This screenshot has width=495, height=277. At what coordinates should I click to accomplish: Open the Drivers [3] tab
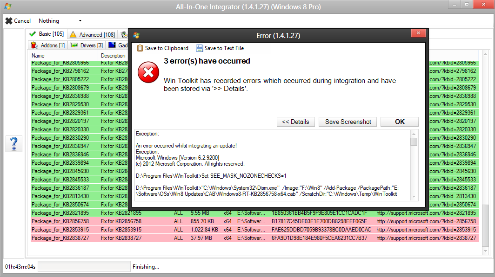[87, 45]
